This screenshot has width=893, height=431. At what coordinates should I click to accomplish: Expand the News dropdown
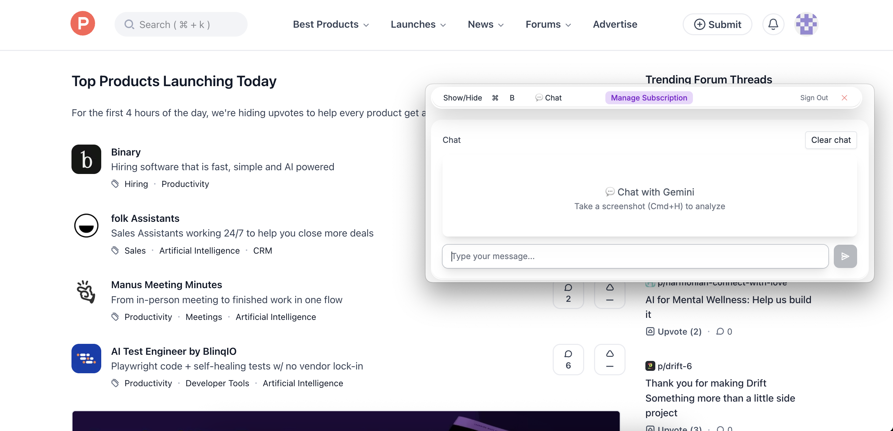pyautogui.click(x=485, y=24)
